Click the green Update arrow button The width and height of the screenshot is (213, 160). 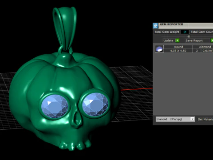coord(177,40)
